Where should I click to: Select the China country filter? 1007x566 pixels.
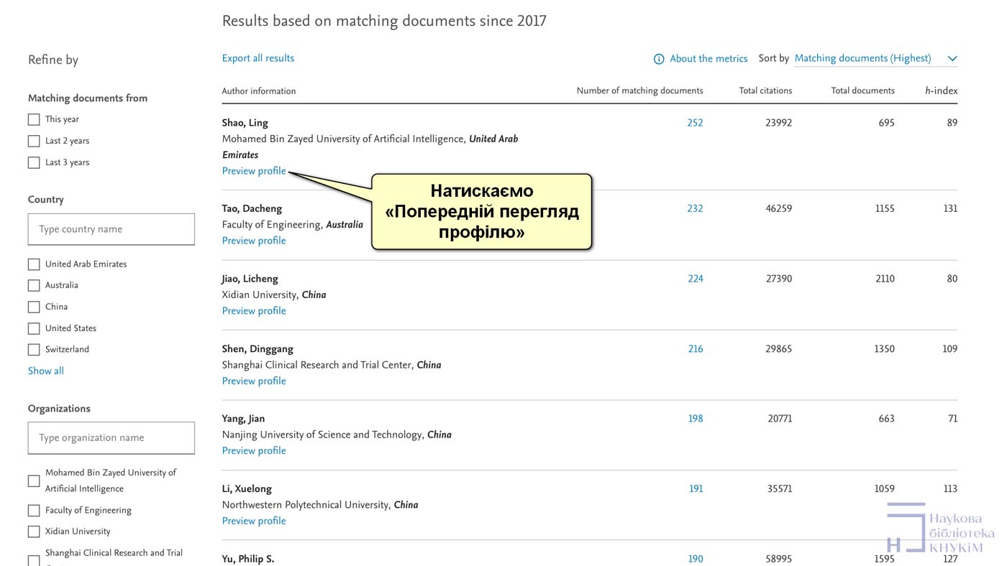(x=34, y=307)
